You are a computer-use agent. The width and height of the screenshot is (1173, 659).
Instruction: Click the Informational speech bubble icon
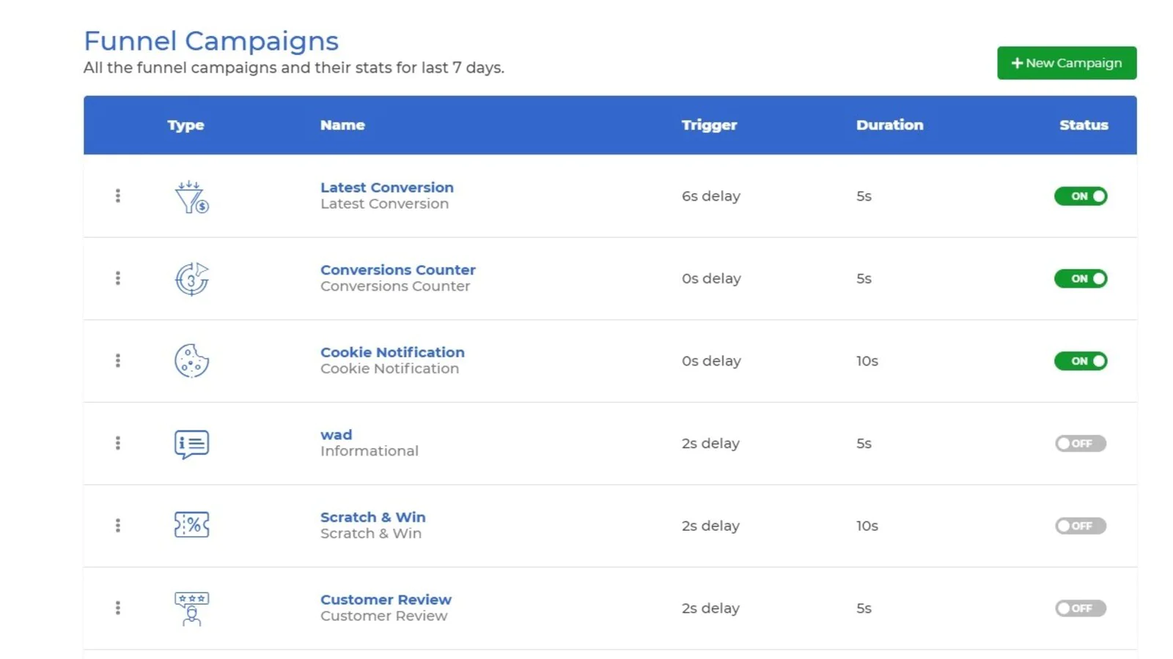click(x=191, y=444)
